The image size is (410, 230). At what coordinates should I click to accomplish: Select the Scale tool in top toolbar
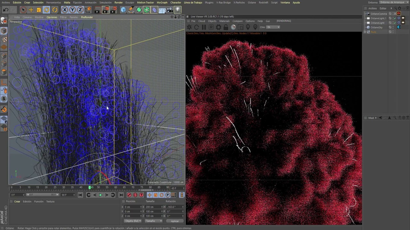[x=39, y=10]
